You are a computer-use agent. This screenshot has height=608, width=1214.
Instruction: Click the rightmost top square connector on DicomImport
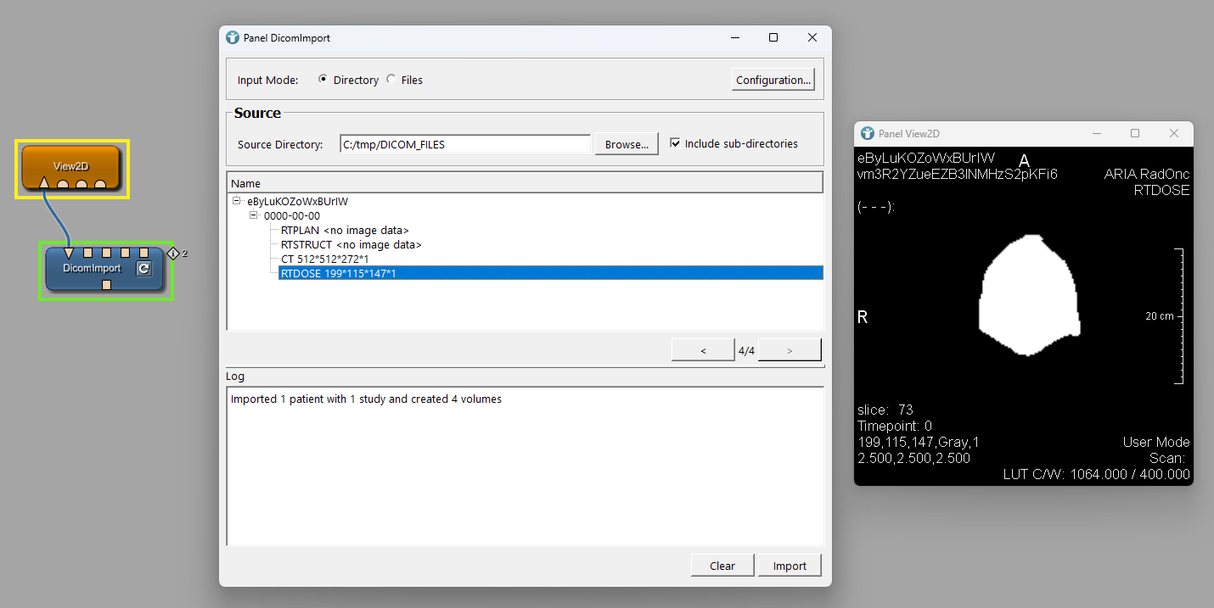(144, 253)
